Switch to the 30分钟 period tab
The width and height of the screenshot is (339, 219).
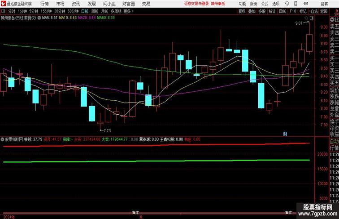(60, 11)
